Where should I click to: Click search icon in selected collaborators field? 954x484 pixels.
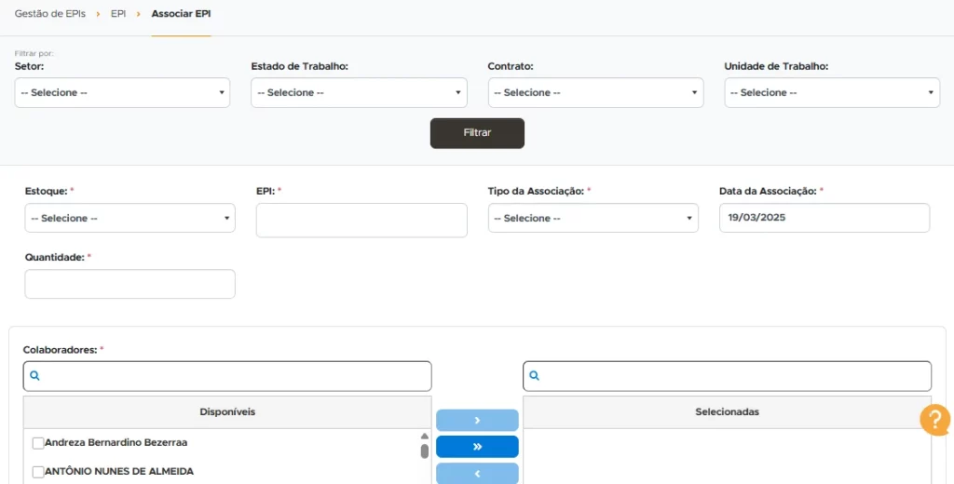pos(535,376)
